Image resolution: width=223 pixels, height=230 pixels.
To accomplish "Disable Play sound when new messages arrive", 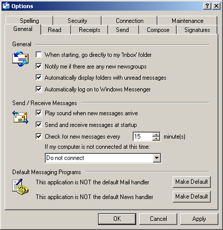I will click(39, 113).
